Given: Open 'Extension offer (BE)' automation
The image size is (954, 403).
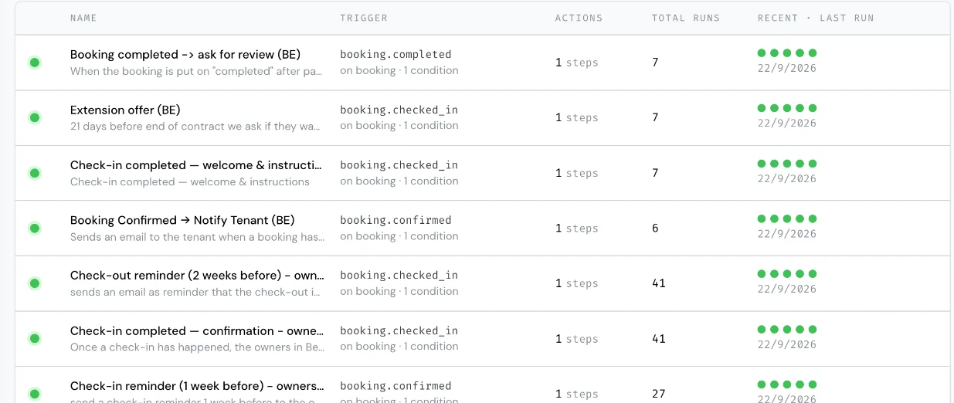Looking at the screenshot, I should [x=125, y=110].
